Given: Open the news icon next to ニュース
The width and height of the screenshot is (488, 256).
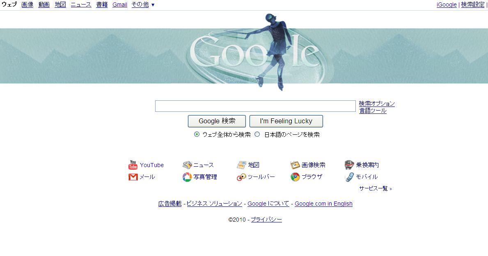Looking at the screenshot, I should 187,165.
